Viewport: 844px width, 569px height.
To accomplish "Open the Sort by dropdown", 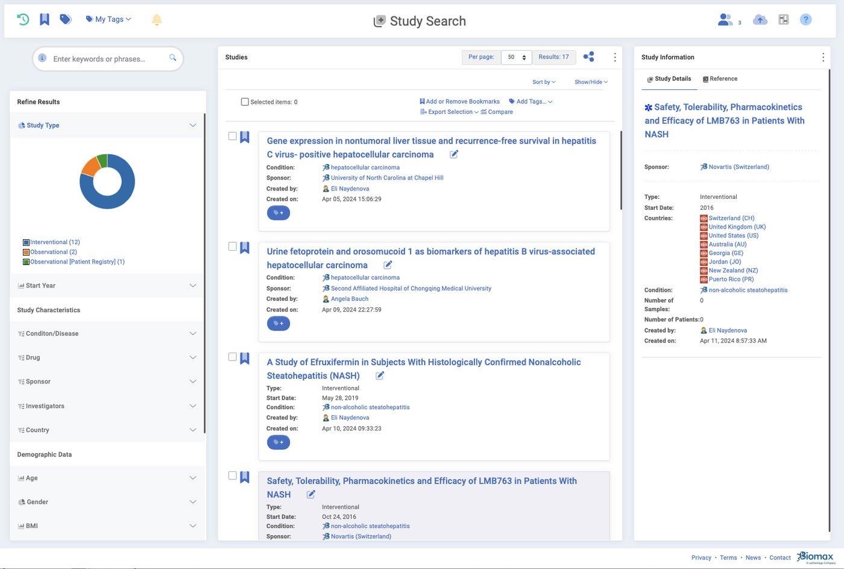I will coord(544,82).
